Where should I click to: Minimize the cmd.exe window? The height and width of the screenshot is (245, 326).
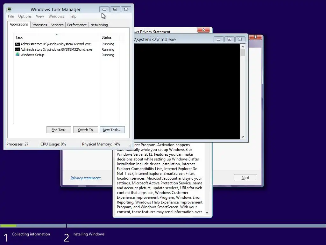pos(218,39)
